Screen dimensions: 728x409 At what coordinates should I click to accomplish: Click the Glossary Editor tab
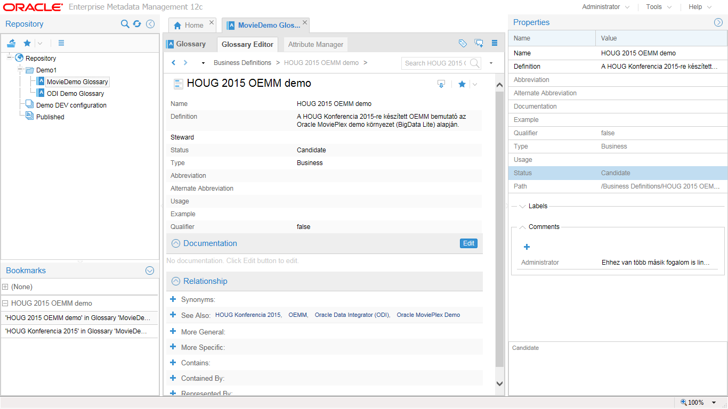[247, 44]
